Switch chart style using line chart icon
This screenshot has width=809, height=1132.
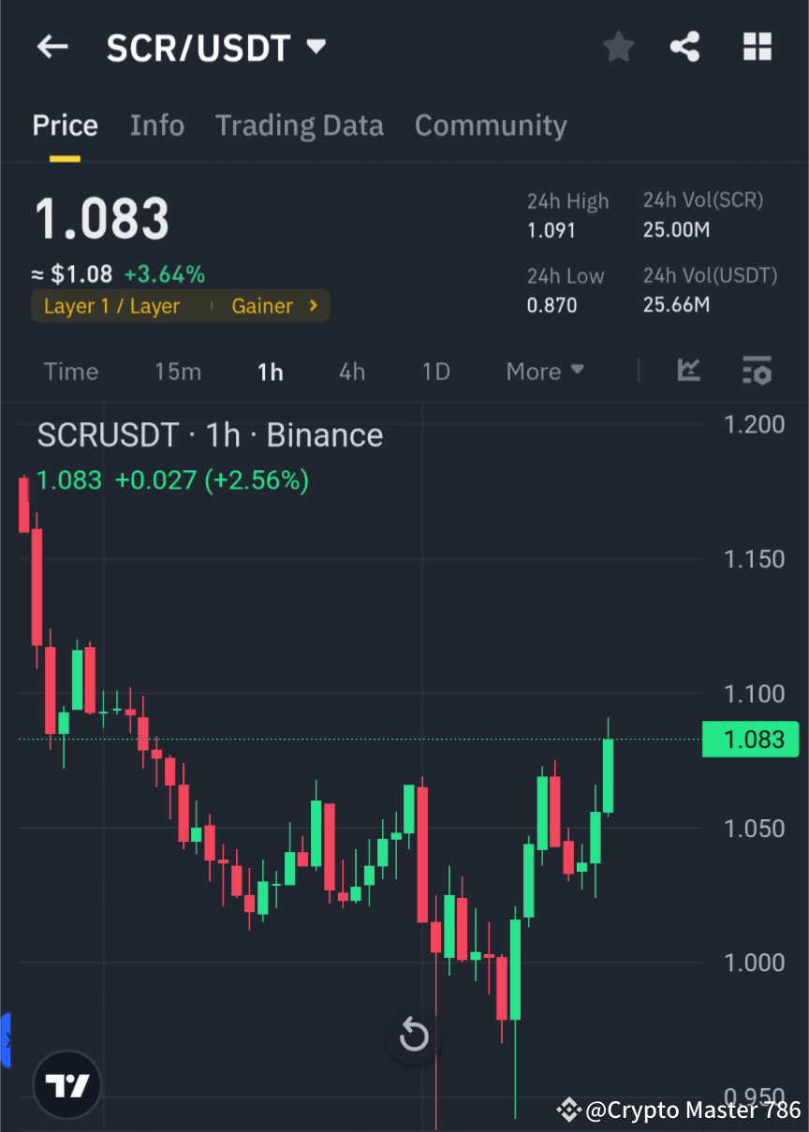click(689, 371)
